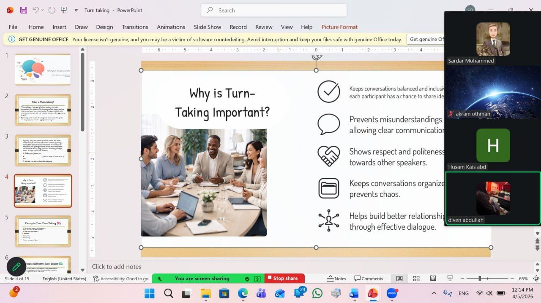Toggle the Notes pane
Screen dimensions: 541x303
click(x=336, y=279)
